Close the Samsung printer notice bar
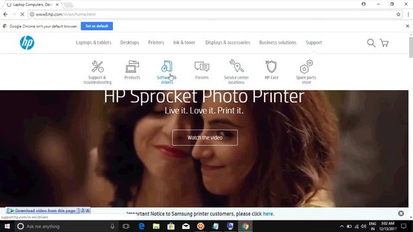Image resolution: width=413 pixels, height=232 pixels. point(401,213)
